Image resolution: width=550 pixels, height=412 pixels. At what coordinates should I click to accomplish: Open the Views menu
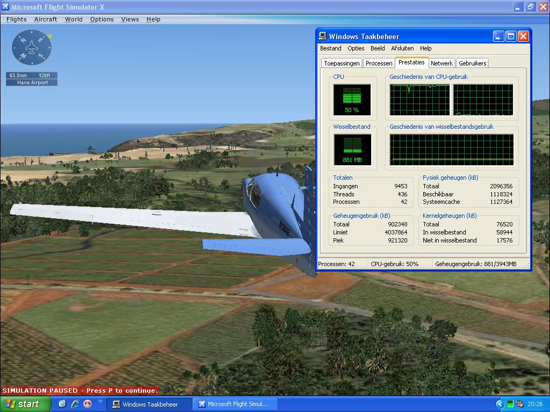coord(130,19)
